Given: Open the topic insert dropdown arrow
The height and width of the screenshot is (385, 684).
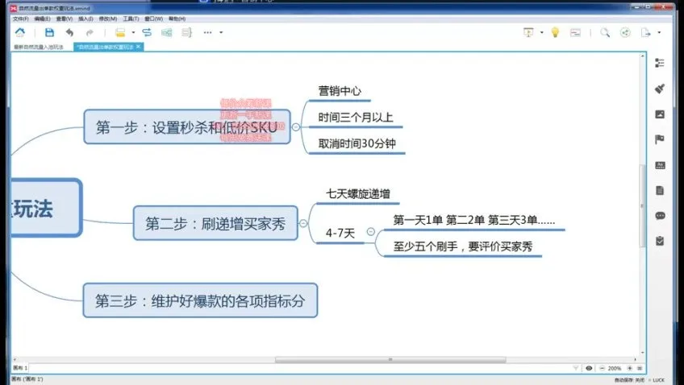Looking at the screenshot, I should click(x=133, y=32).
